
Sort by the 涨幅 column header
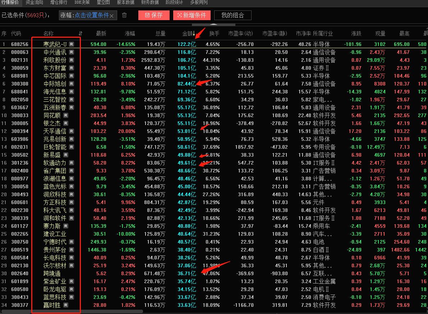click(x=130, y=33)
